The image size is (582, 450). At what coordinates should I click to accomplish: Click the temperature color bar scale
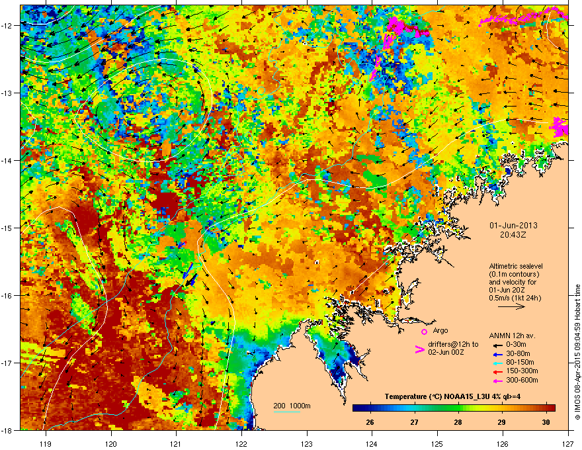(454, 408)
